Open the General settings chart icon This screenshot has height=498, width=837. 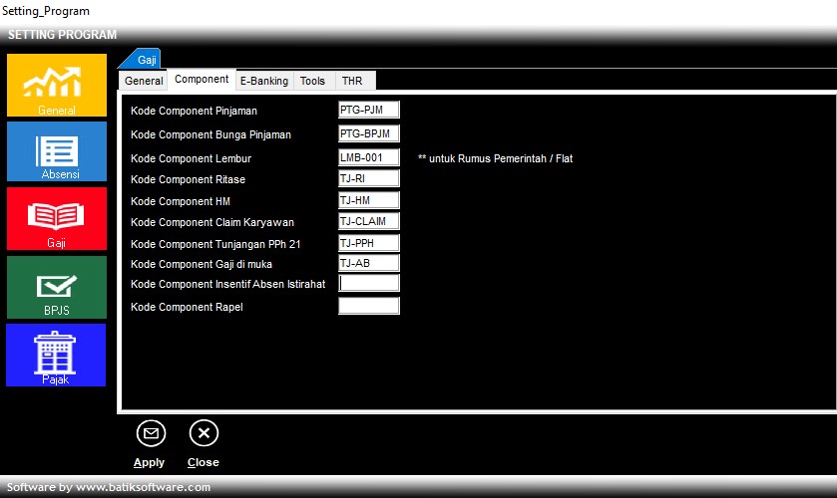click(x=56, y=85)
